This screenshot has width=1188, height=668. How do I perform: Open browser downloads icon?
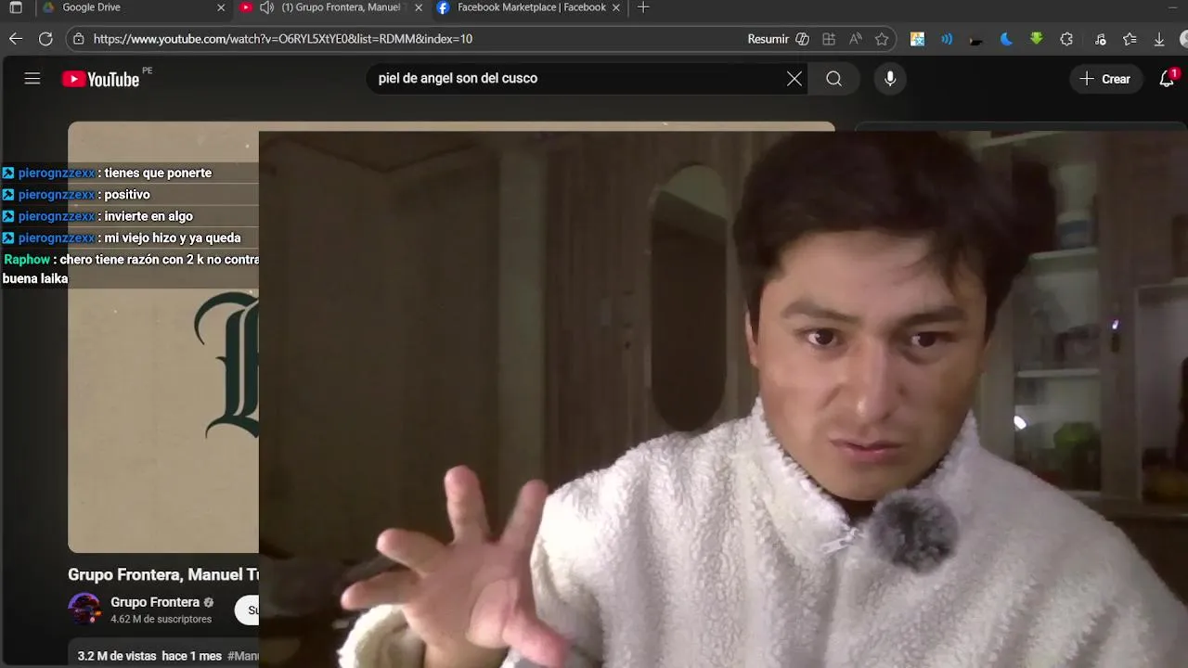(1159, 39)
